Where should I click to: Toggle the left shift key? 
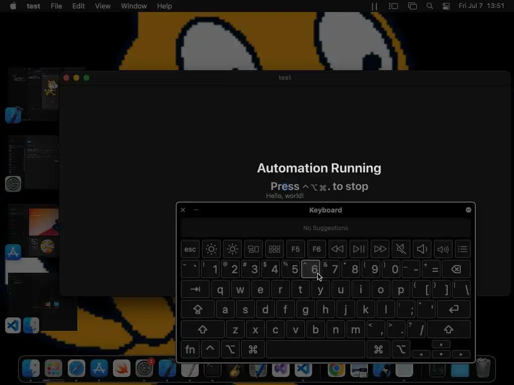click(203, 329)
